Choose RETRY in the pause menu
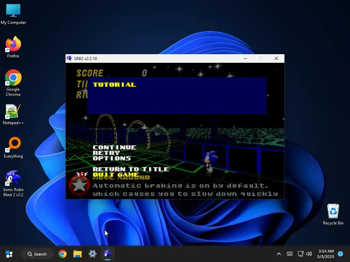350x262 pixels. click(106, 153)
